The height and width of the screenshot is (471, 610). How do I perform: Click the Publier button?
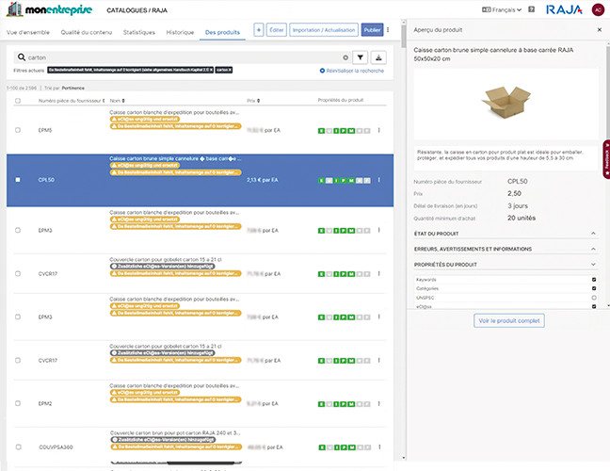point(372,30)
